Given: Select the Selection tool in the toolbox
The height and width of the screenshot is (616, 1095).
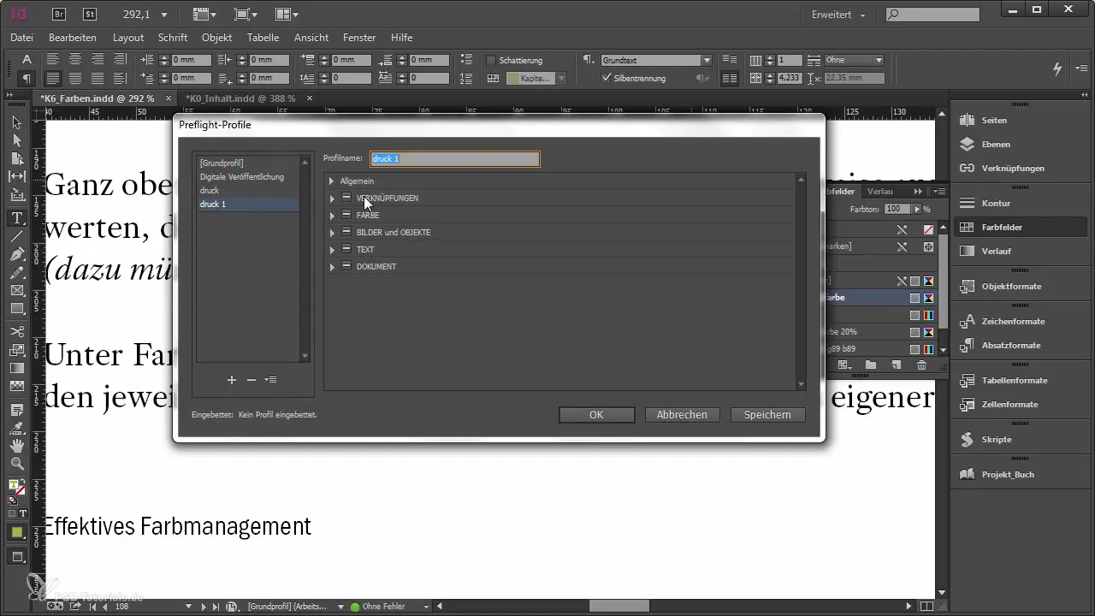Looking at the screenshot, I should coord(16,123).
